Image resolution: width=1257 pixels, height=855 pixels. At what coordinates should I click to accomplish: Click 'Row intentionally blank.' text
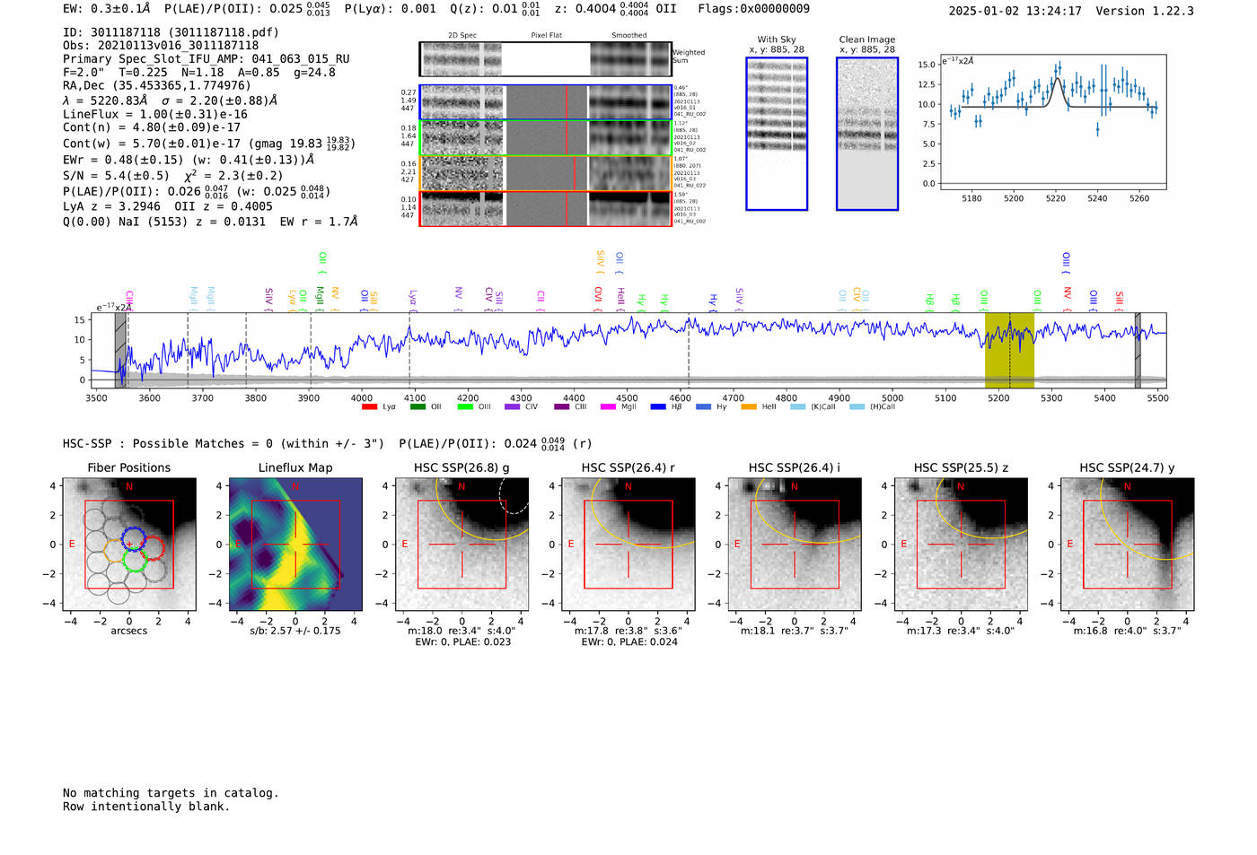[x=146, y=807]
